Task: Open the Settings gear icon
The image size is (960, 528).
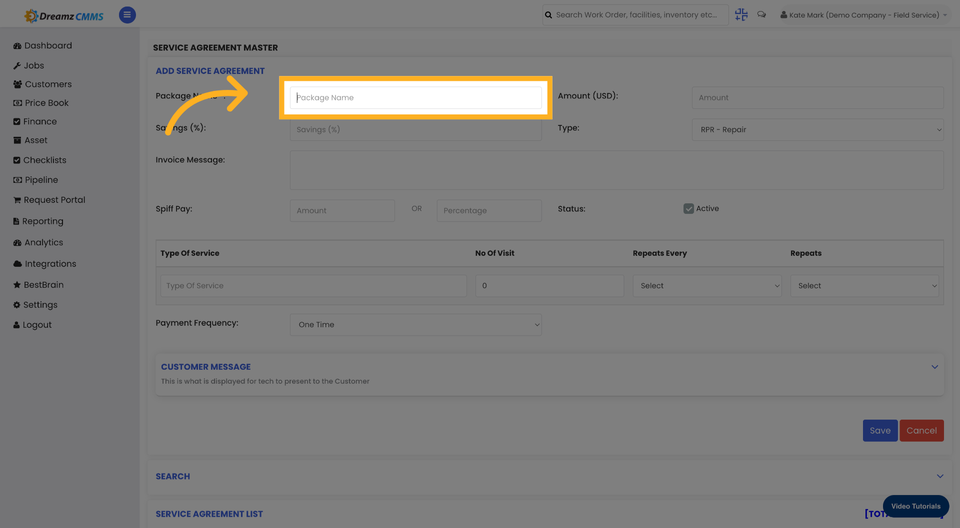Action: (x=16, y=305)
